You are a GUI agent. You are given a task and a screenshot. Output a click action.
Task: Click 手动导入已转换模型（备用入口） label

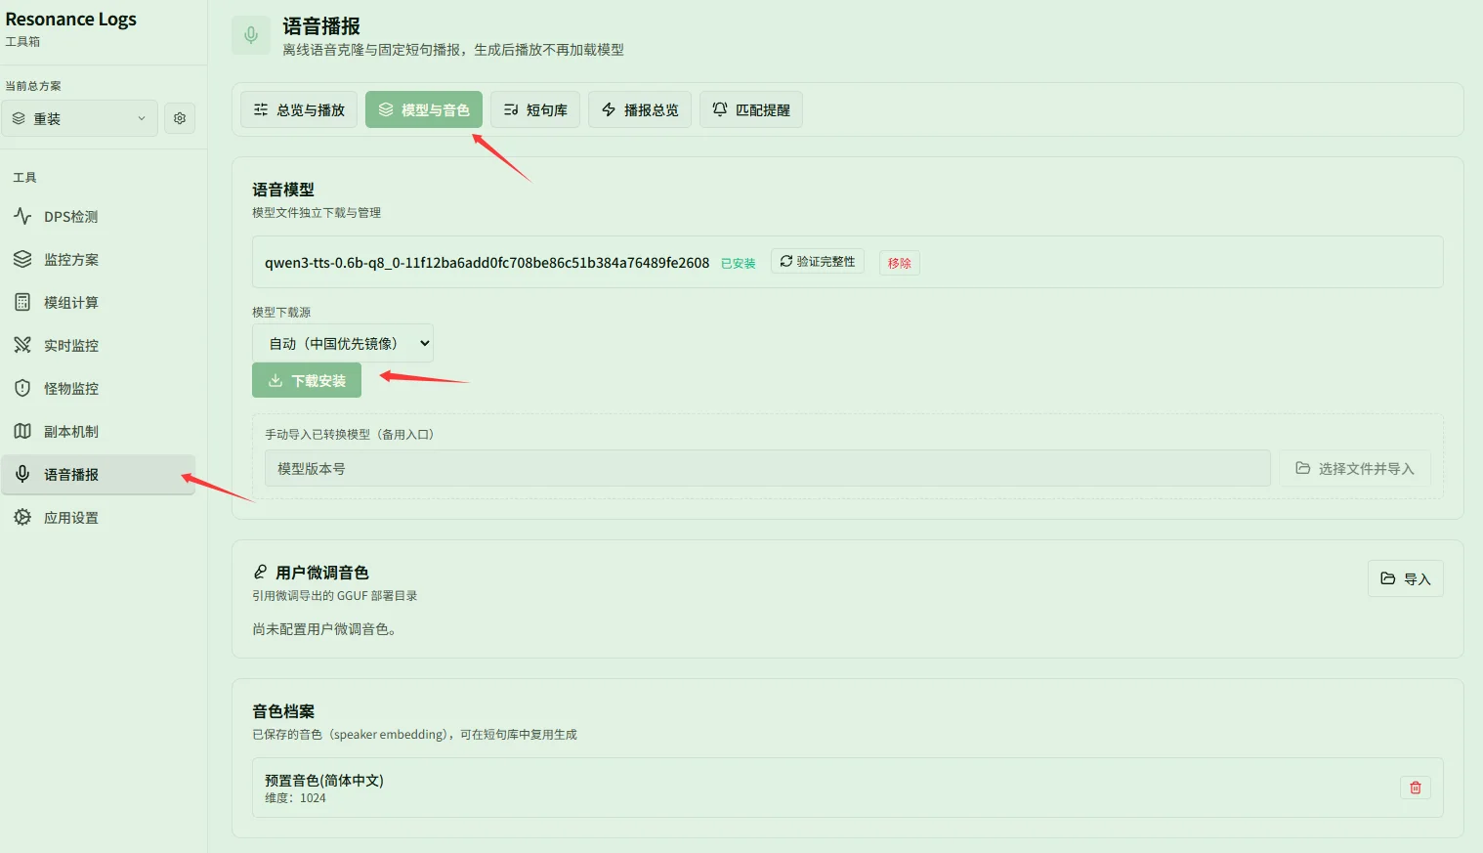click(350, 434)
